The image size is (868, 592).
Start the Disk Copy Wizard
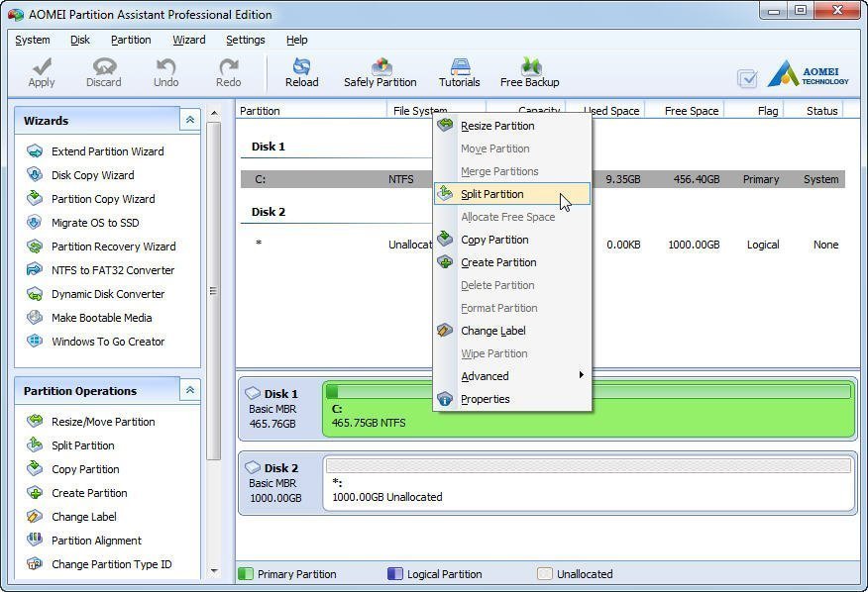point(92,175)
